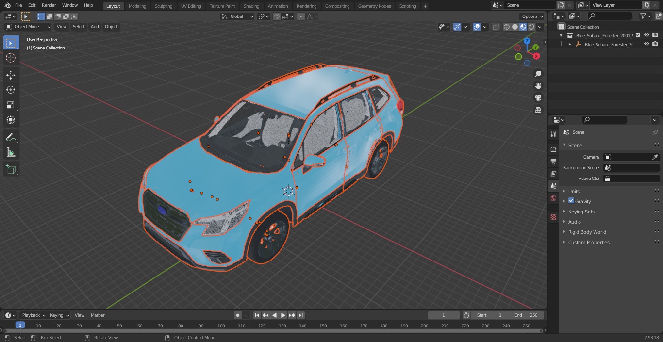Click timeline auto-keying record button
This screenshot has width=663, height=342.
coord(238,315)
